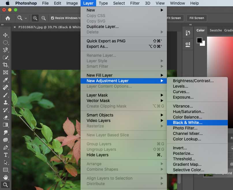Image resolution: width=233 pixels, height=190 pixels.
Task: Open the File menu
Action: tap(45, 3)
